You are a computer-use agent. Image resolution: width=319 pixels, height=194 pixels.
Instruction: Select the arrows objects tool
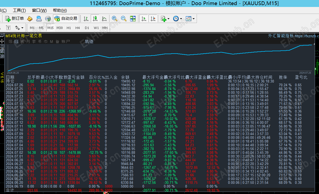pos(17,28)
